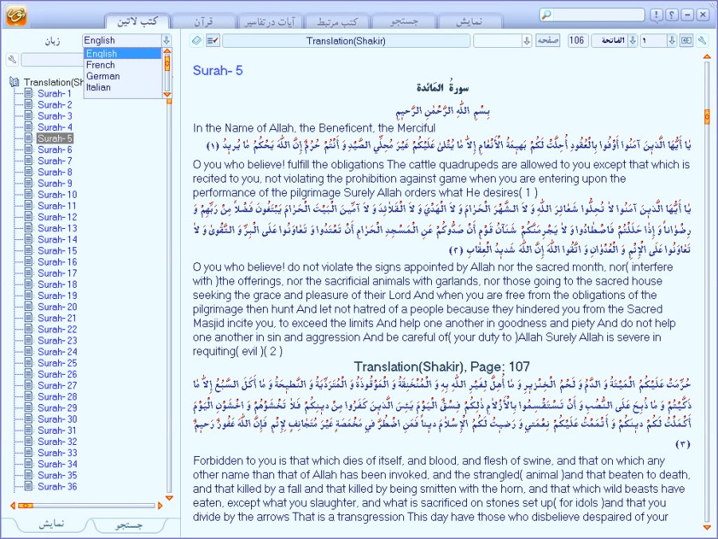The image size is (718, 539).
Task: Click the document icon beside Surah- 36
Action: 29,486
